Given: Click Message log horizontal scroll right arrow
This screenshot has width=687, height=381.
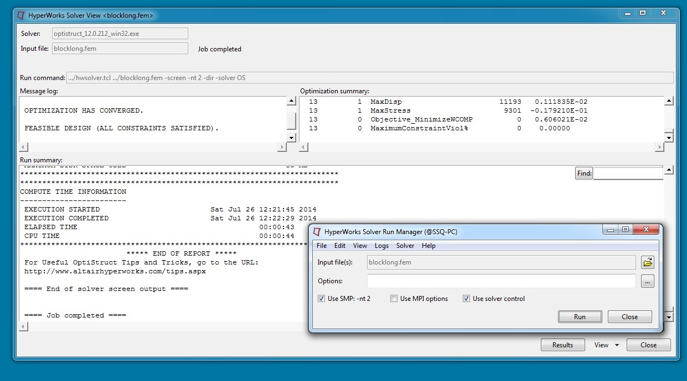Looking at the screenshot, I should coord(282,147).
